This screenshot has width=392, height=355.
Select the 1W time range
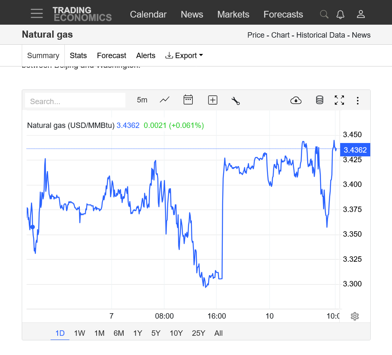pyautogui.click(x=79, y=333)
